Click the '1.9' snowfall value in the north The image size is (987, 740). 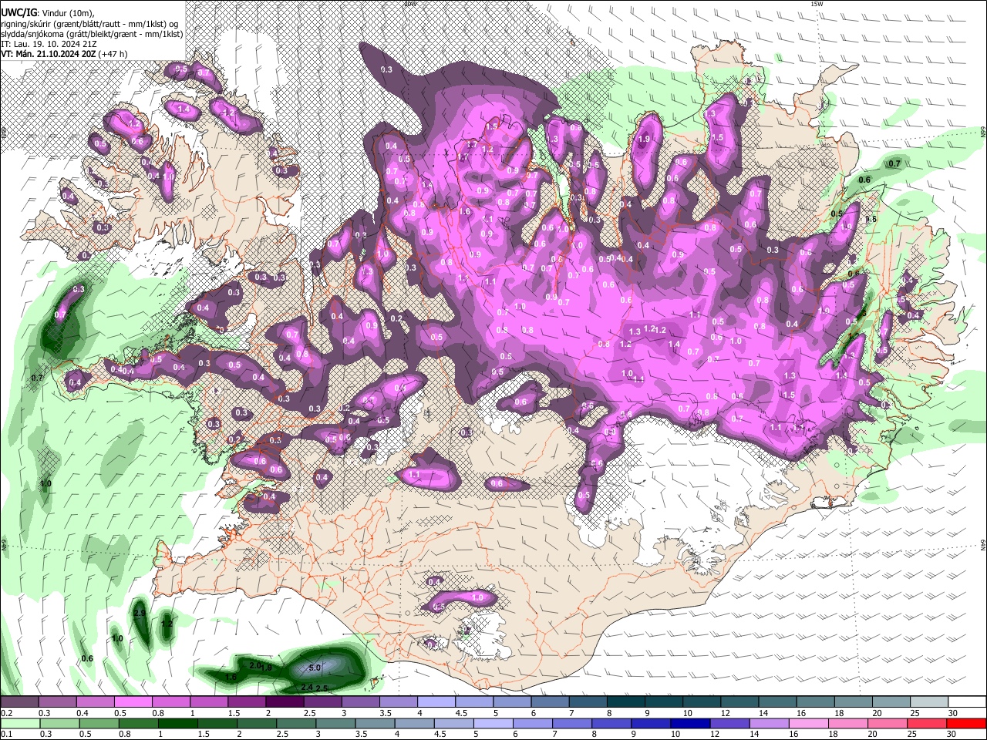[645, 140]
